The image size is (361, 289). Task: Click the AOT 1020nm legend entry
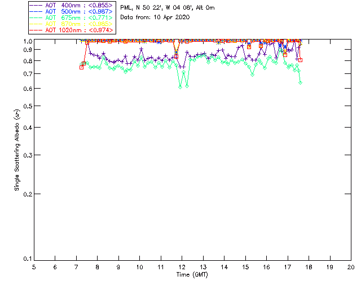point(71,30)
